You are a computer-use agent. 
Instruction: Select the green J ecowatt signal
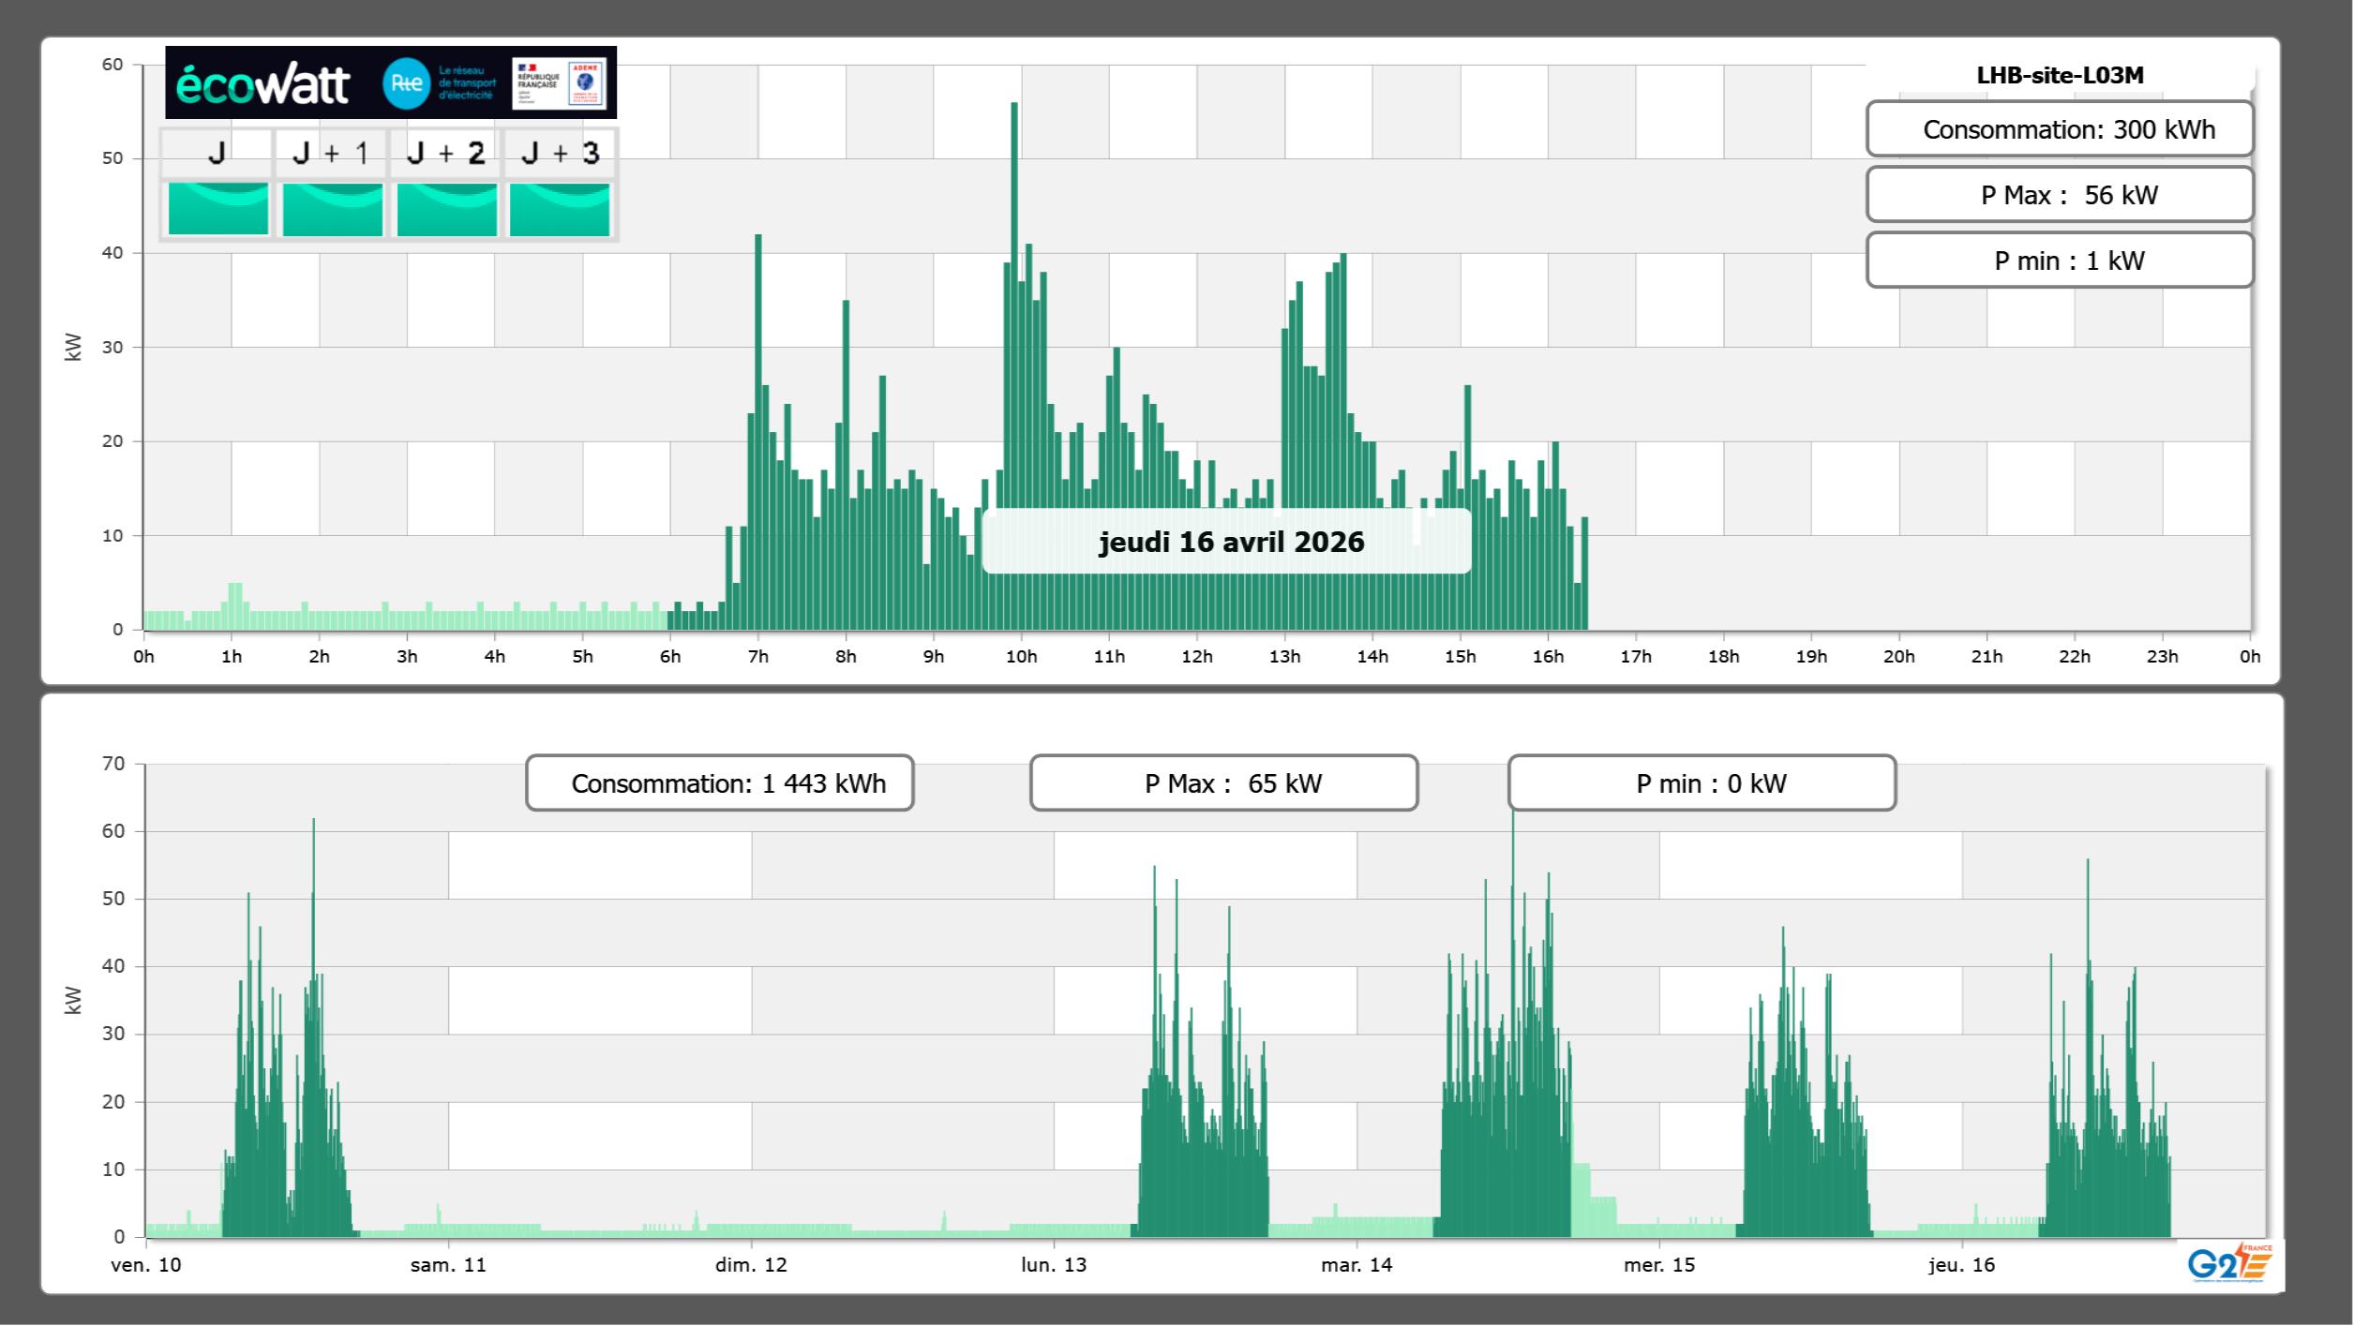(217, 209)
